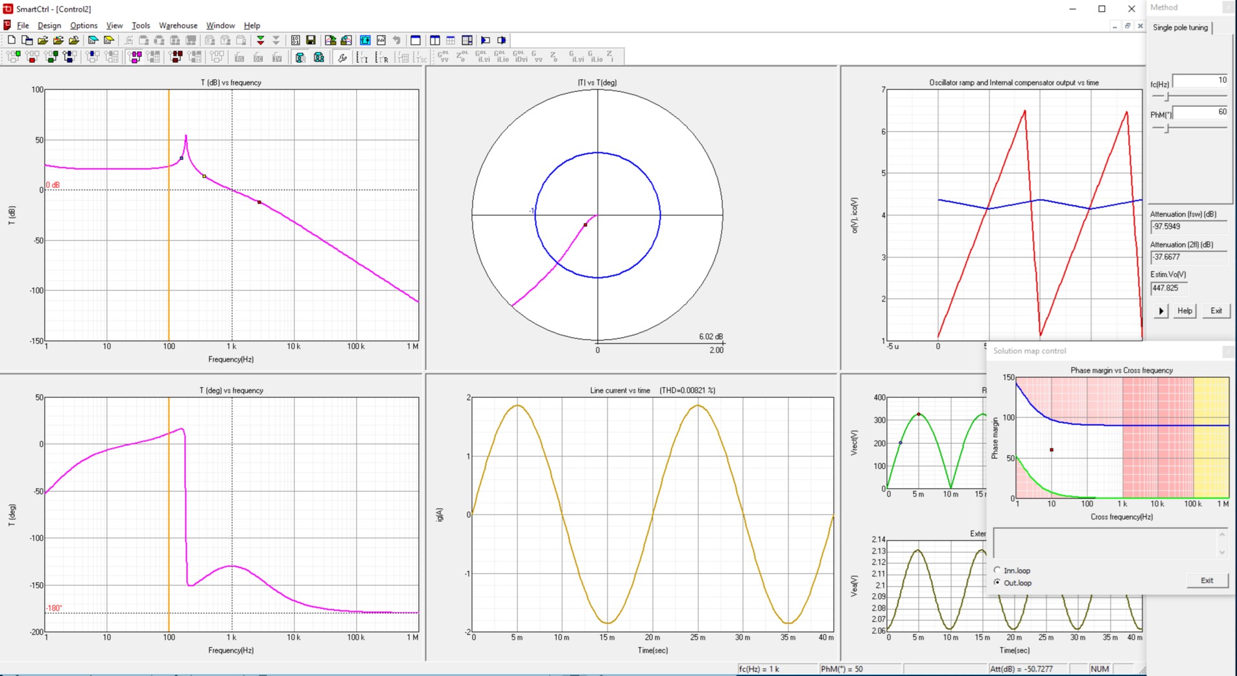Click the multi-panel grid layout icon

pos(467,40)
